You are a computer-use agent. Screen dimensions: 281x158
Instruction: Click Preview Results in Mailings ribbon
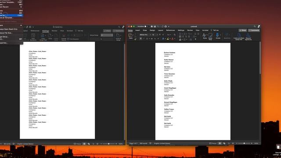[x=64, y=37]
